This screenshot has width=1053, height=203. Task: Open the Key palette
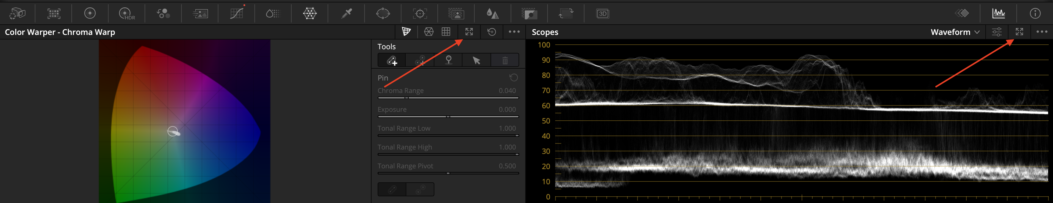pyautogui.click(x=529, y=14)
